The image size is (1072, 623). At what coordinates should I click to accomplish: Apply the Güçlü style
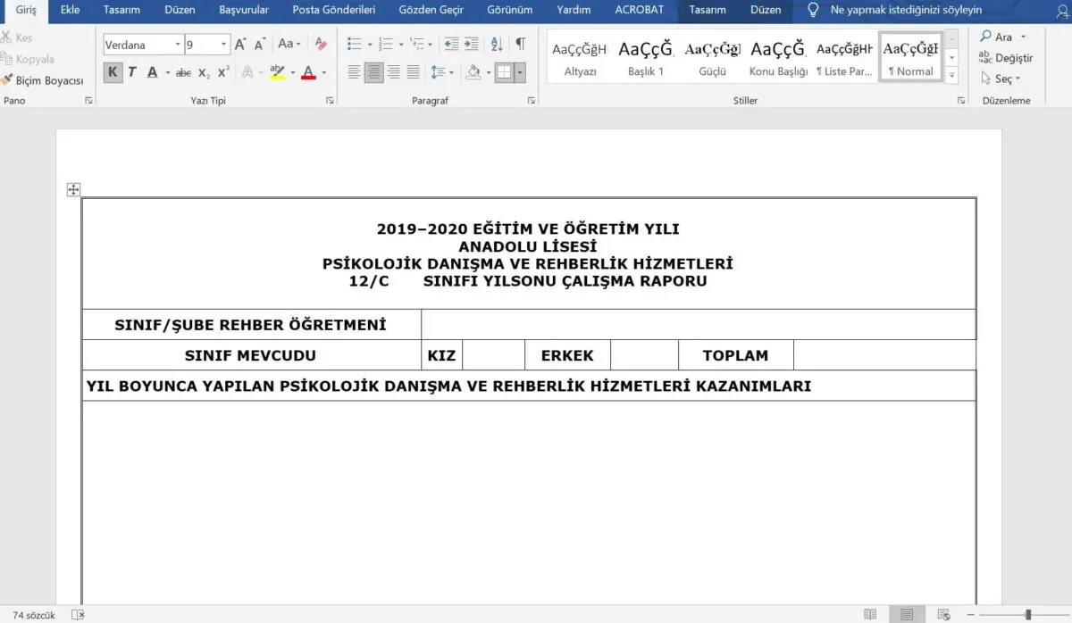[x=713, y=57]
